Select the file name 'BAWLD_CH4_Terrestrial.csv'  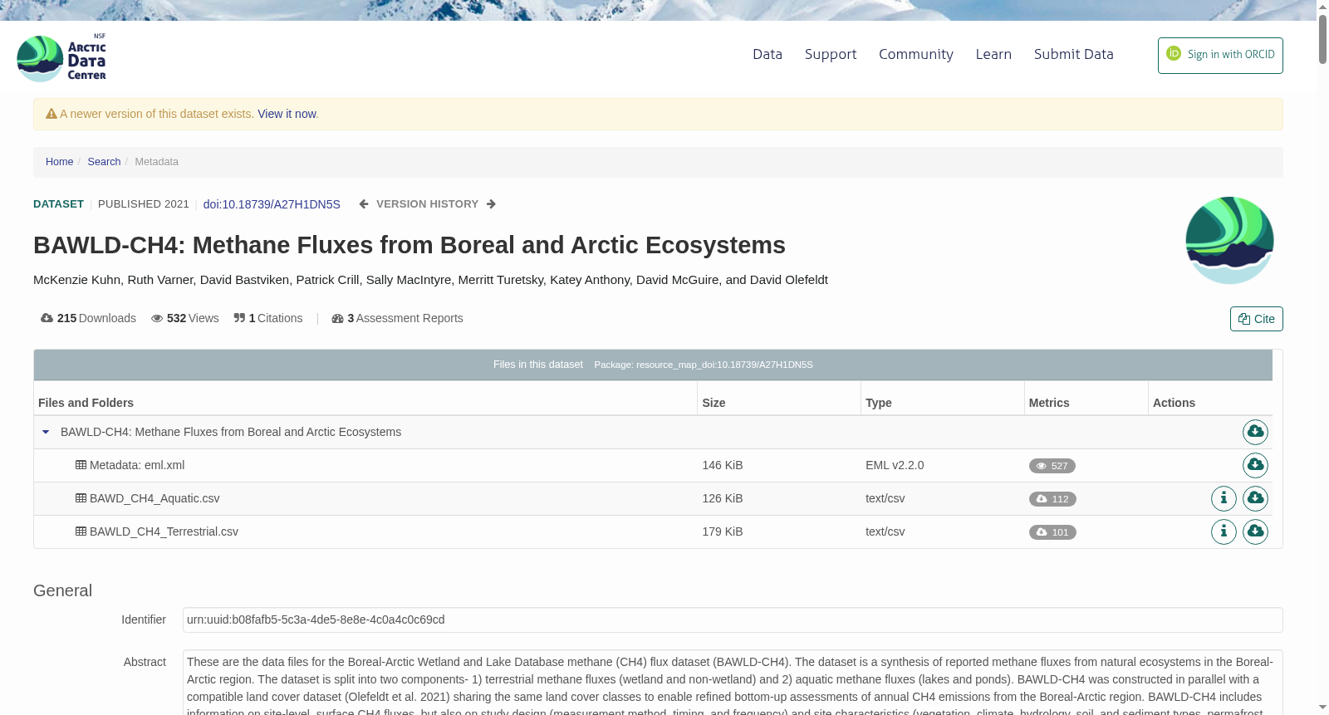(164, 531)
